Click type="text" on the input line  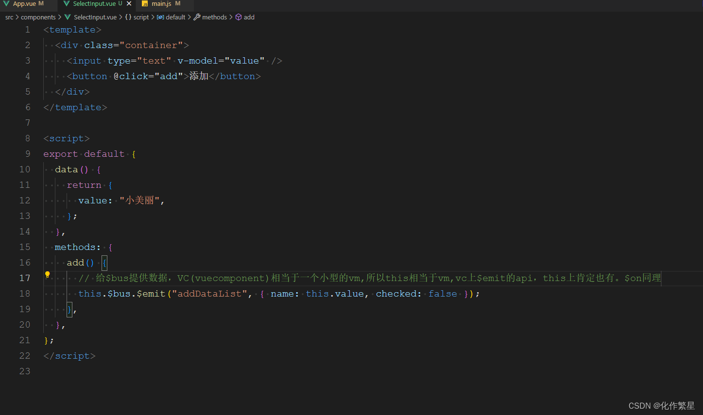pos(139,61)
